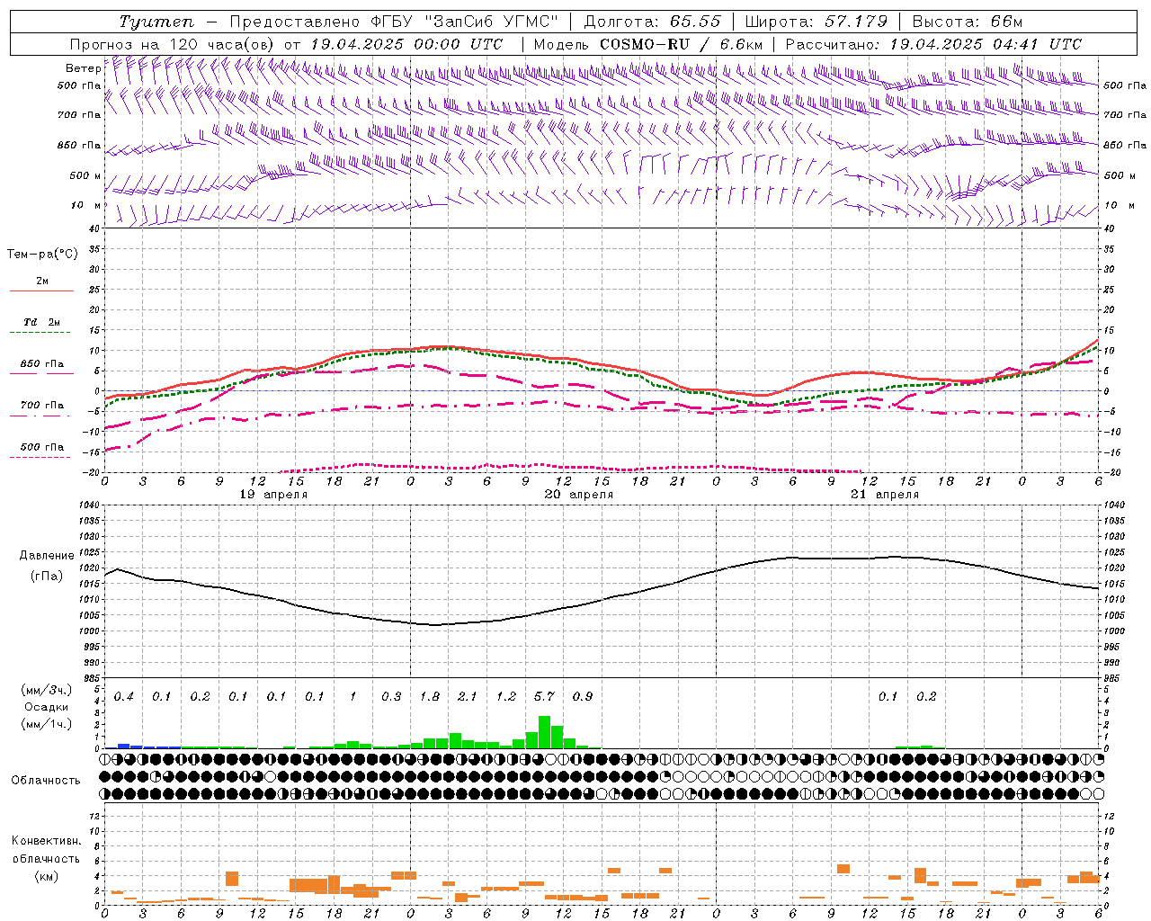1151x921 pixels.
Task: Click the forecast start 19.04.2025 00:00 UTC
Action: [406, 44]
